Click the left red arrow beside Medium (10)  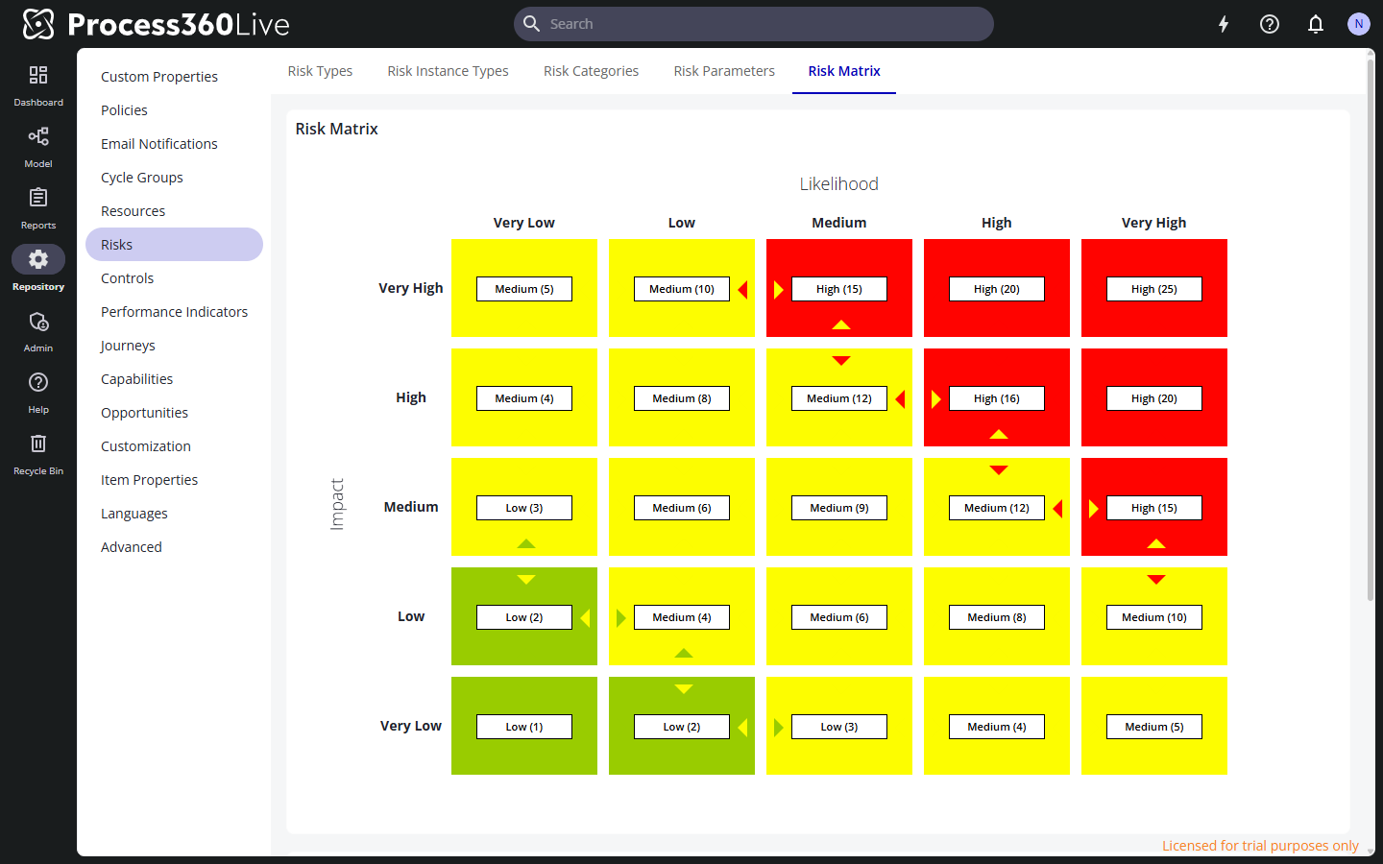tap(742, 289)
